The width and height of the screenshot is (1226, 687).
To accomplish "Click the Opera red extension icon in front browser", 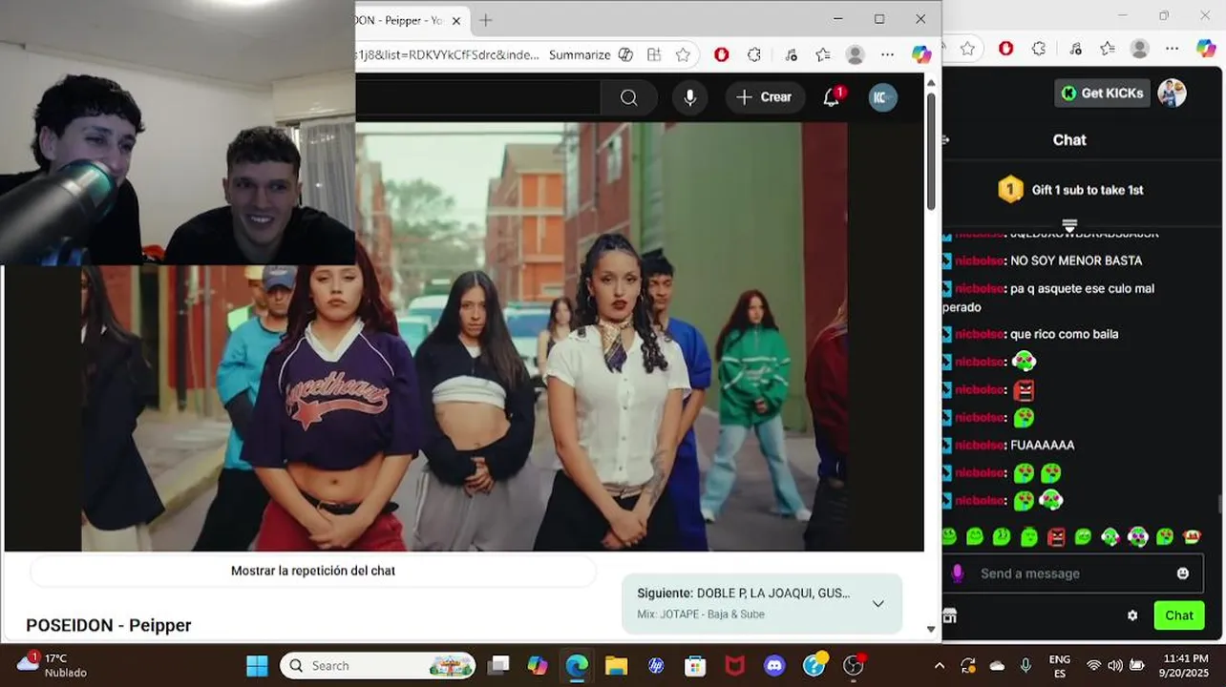I will point(722,55).
